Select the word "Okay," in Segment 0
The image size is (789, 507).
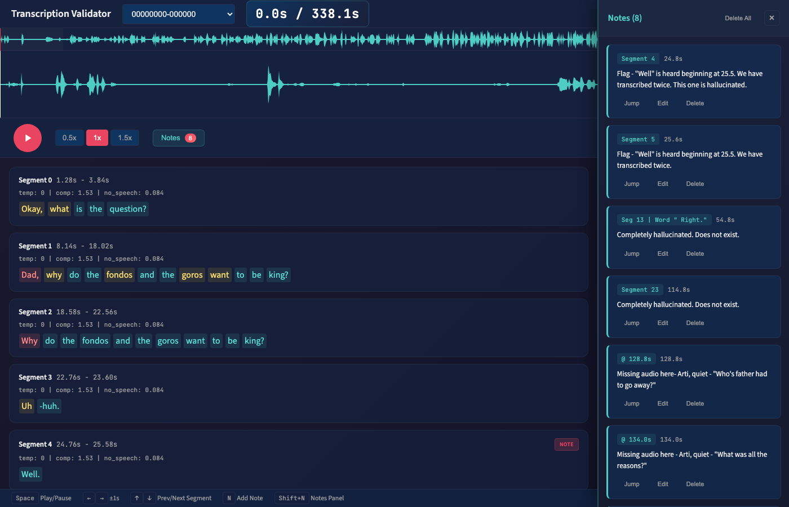click(32, 208)
